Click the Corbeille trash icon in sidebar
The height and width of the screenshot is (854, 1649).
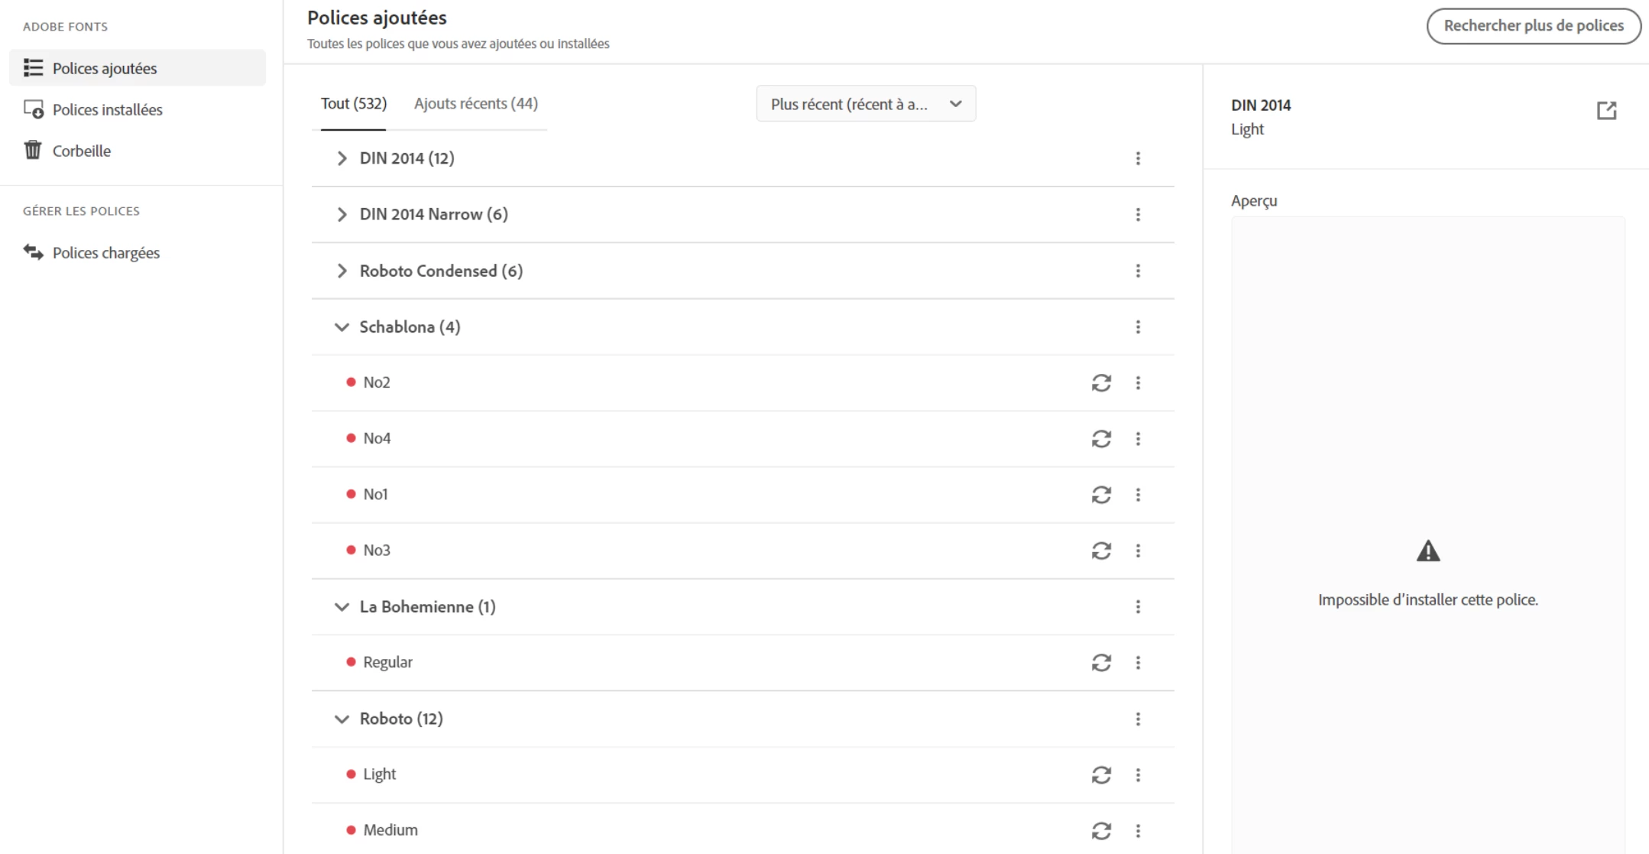click(x=33, y=150)
